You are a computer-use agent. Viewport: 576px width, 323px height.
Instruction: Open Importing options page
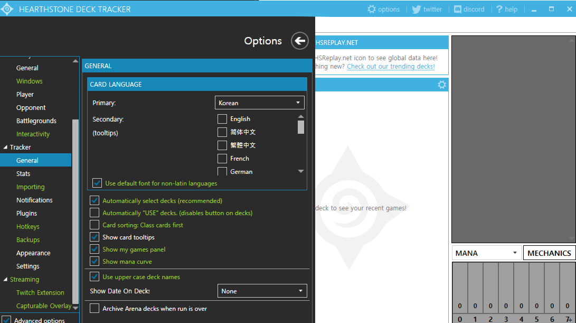pyautogui.click(x=31, y=187)
